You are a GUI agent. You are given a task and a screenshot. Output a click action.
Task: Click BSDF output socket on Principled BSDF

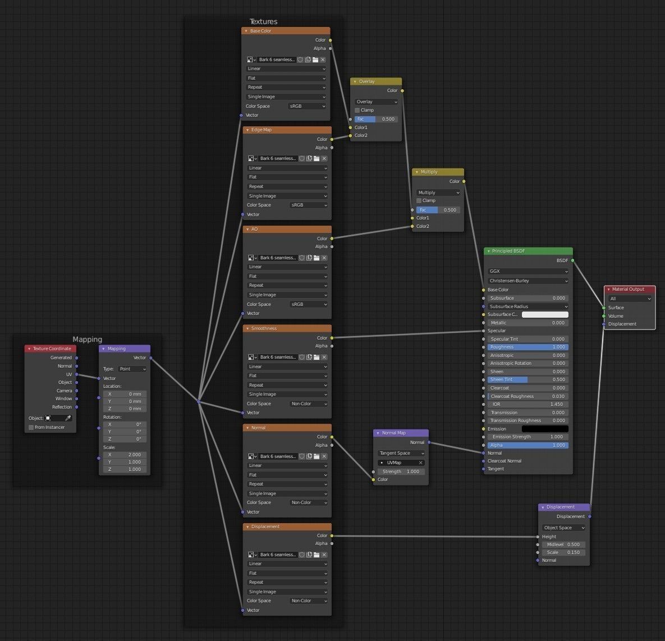(x=572, y=260)
